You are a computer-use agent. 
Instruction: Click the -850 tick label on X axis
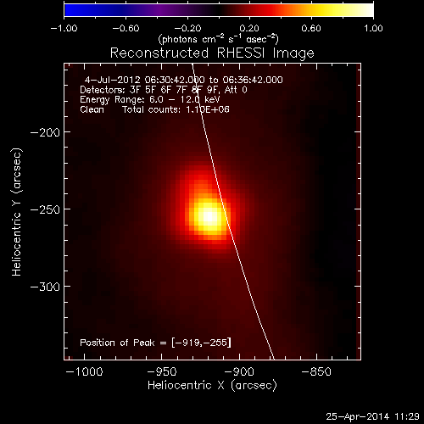tap(316, 371)
